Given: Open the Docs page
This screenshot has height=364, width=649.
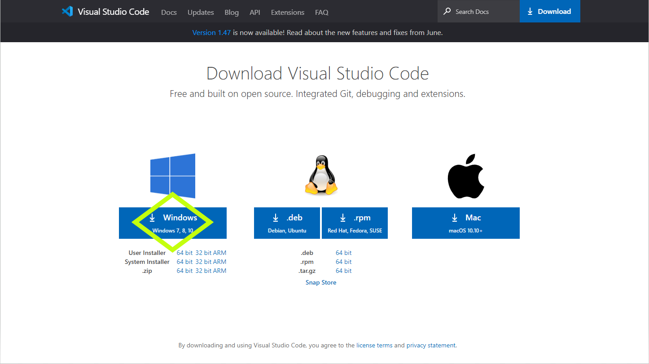Looking at the screenshot, I should [169, 12].
